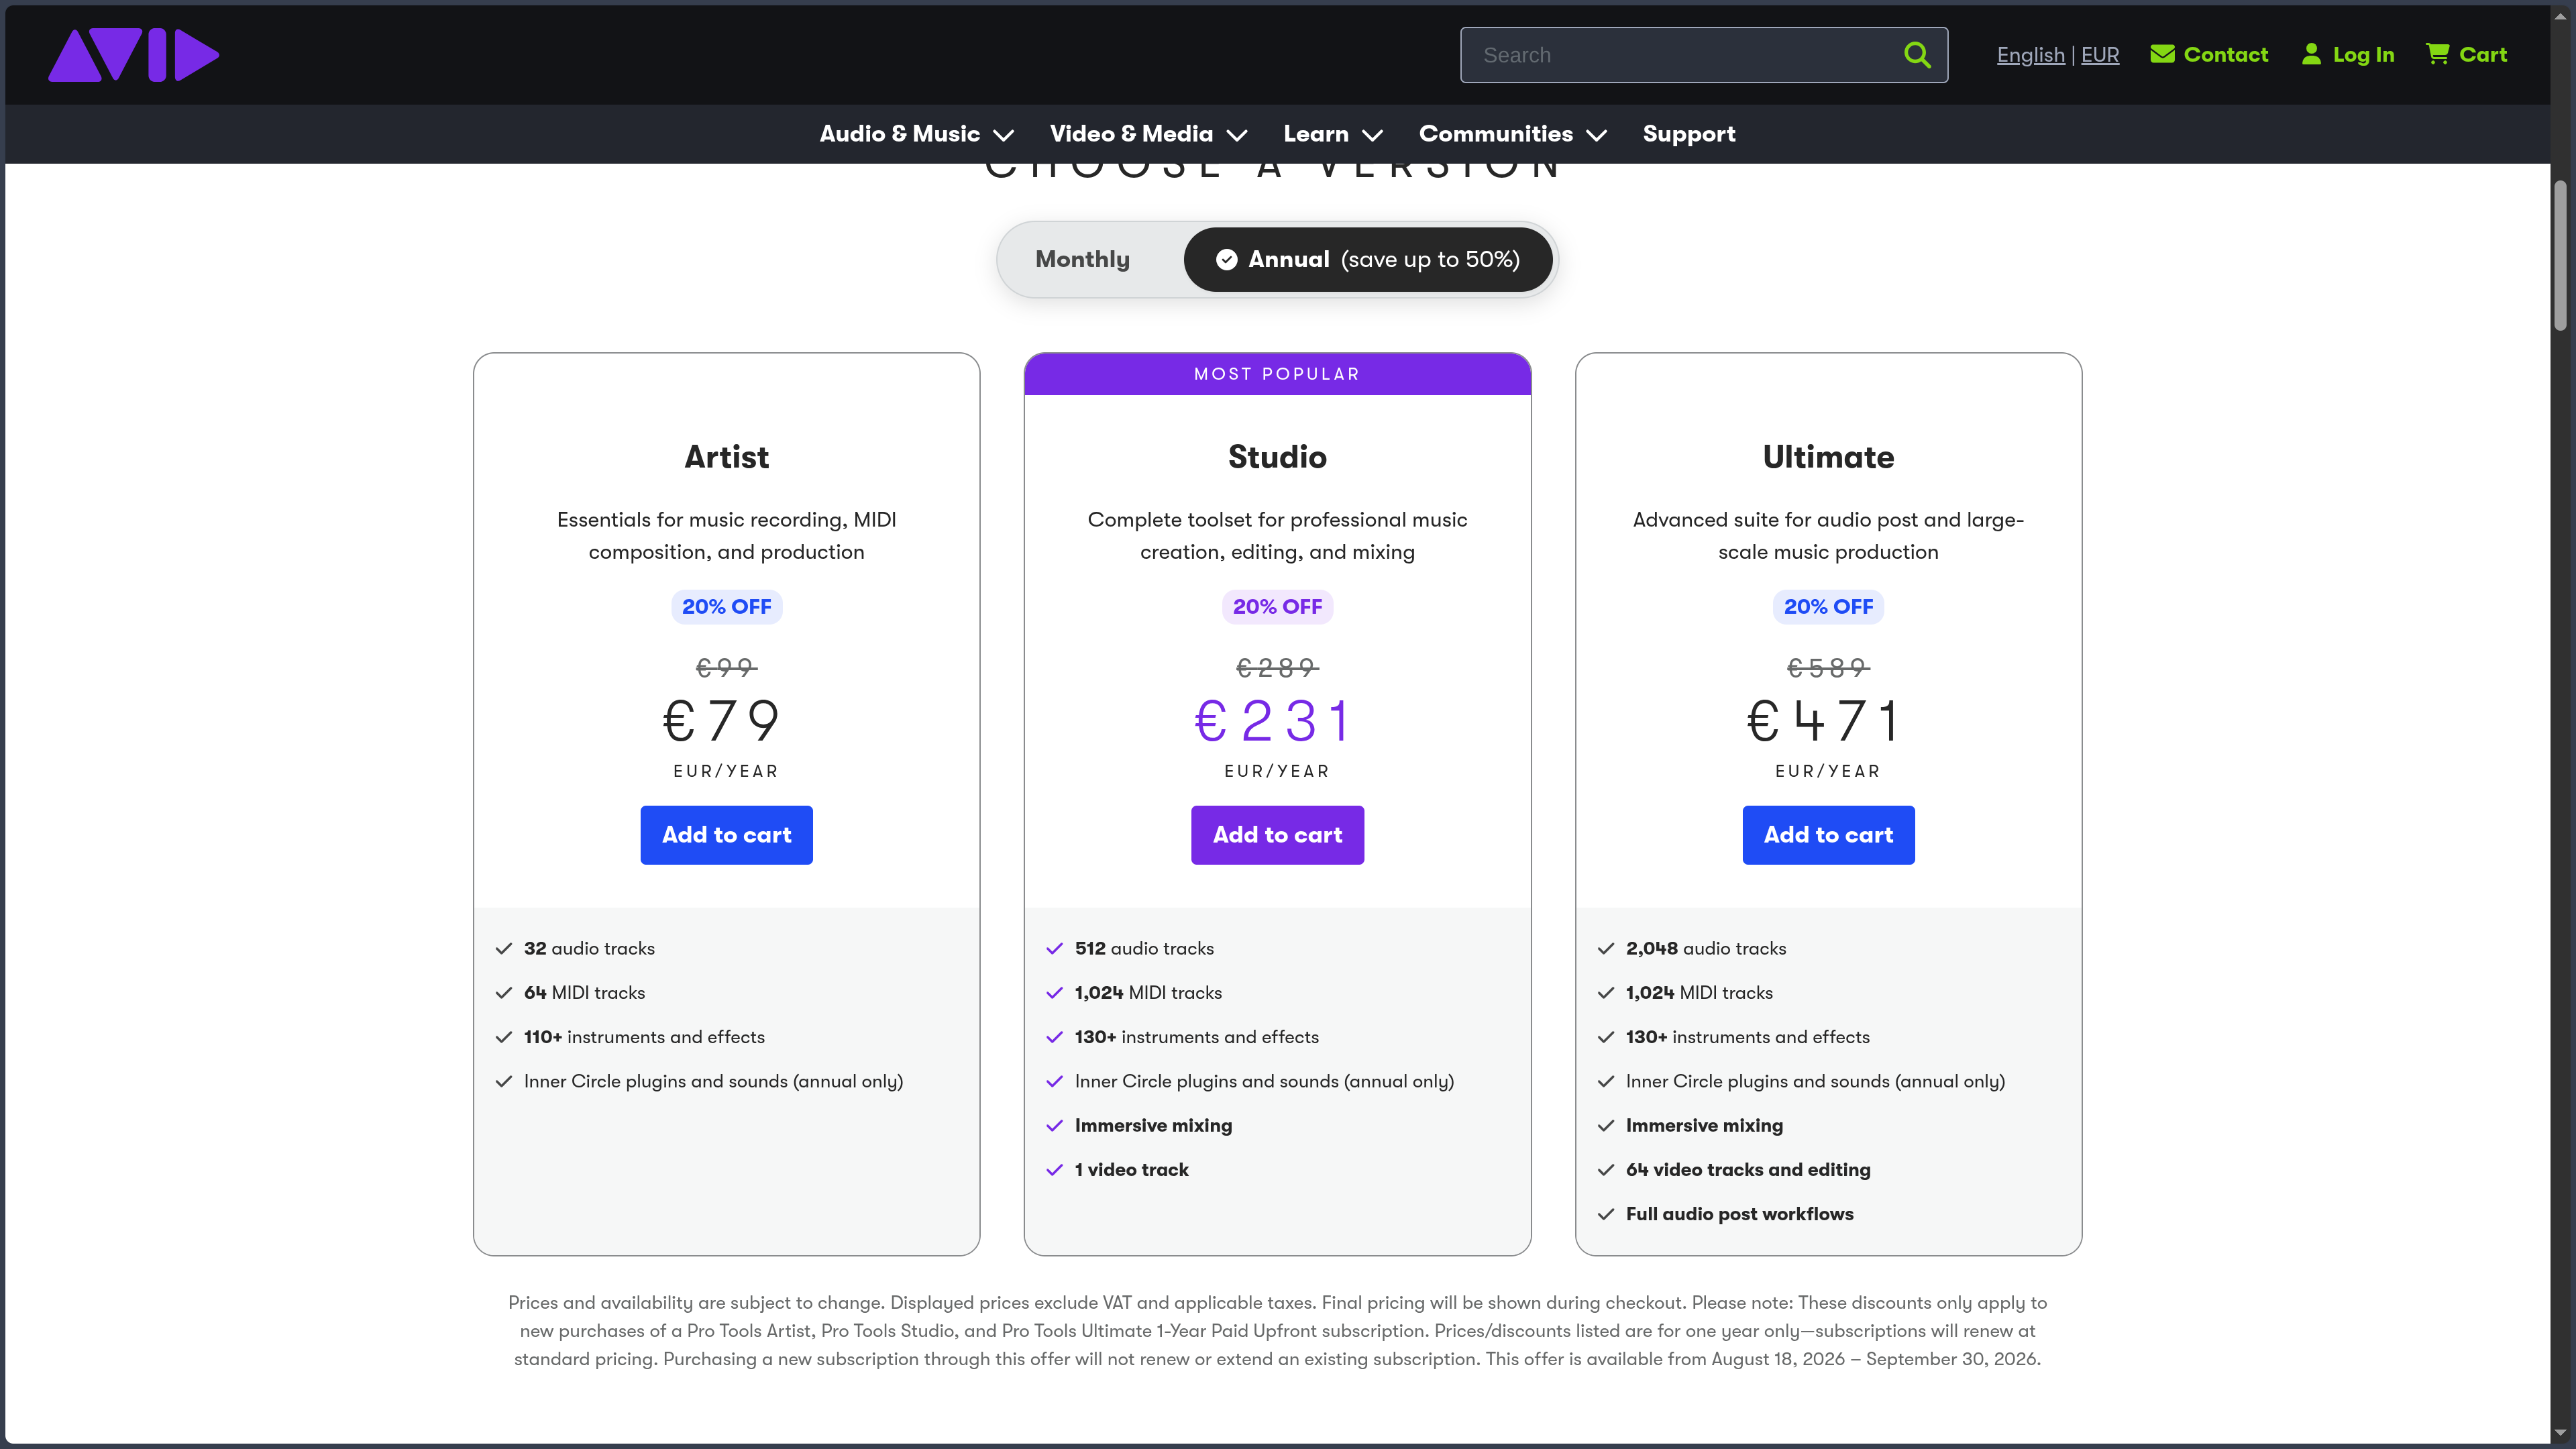The width and height of the screenshot is (2576, 1449).
Task: Click 'Full audio post workflows' feature
Action: pyautogui.click(x=1740, y=1214)
